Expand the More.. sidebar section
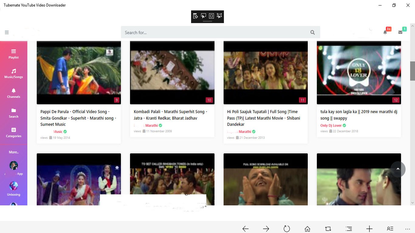 point(14,152)
